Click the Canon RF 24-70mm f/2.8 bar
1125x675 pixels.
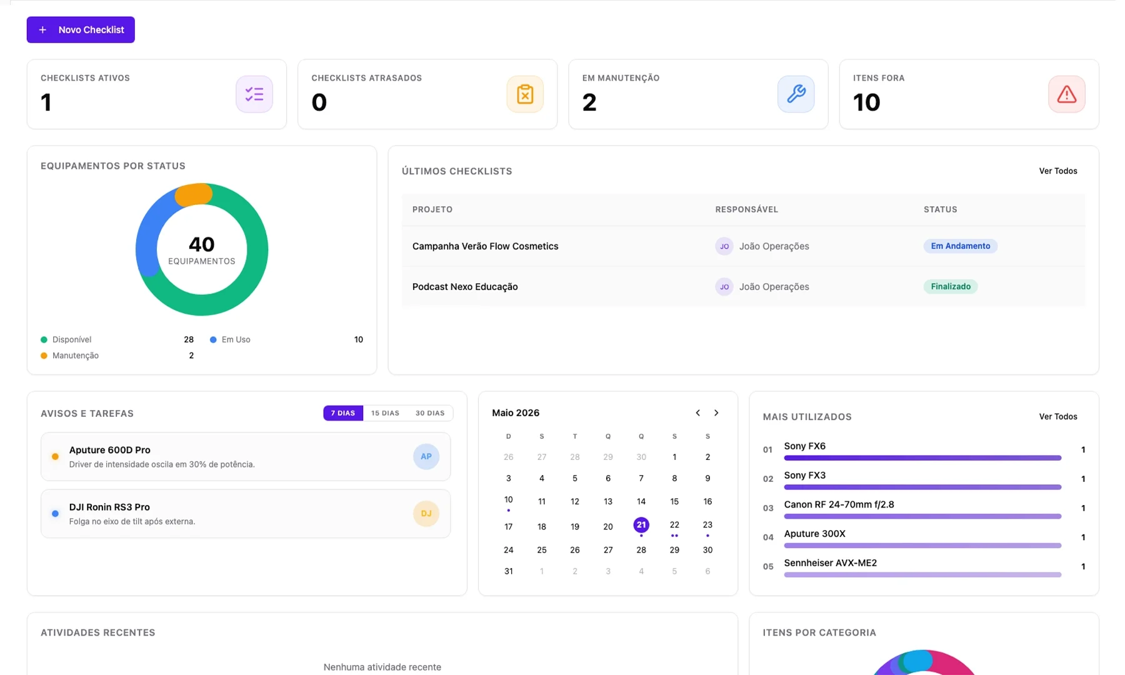click(922, 516)
